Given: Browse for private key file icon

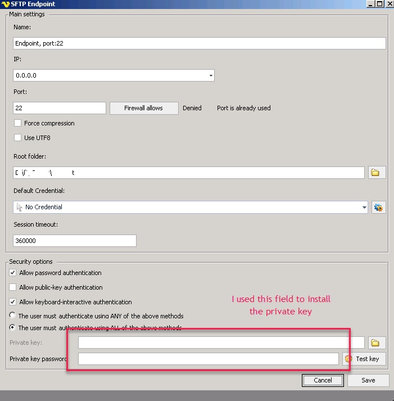Looking at the screenshot, I should 377,343.
